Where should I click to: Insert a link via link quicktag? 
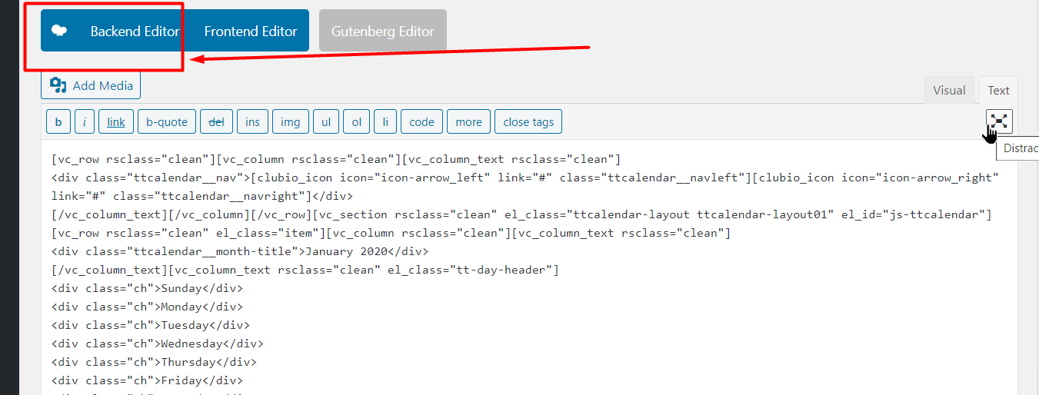point(116,122)
